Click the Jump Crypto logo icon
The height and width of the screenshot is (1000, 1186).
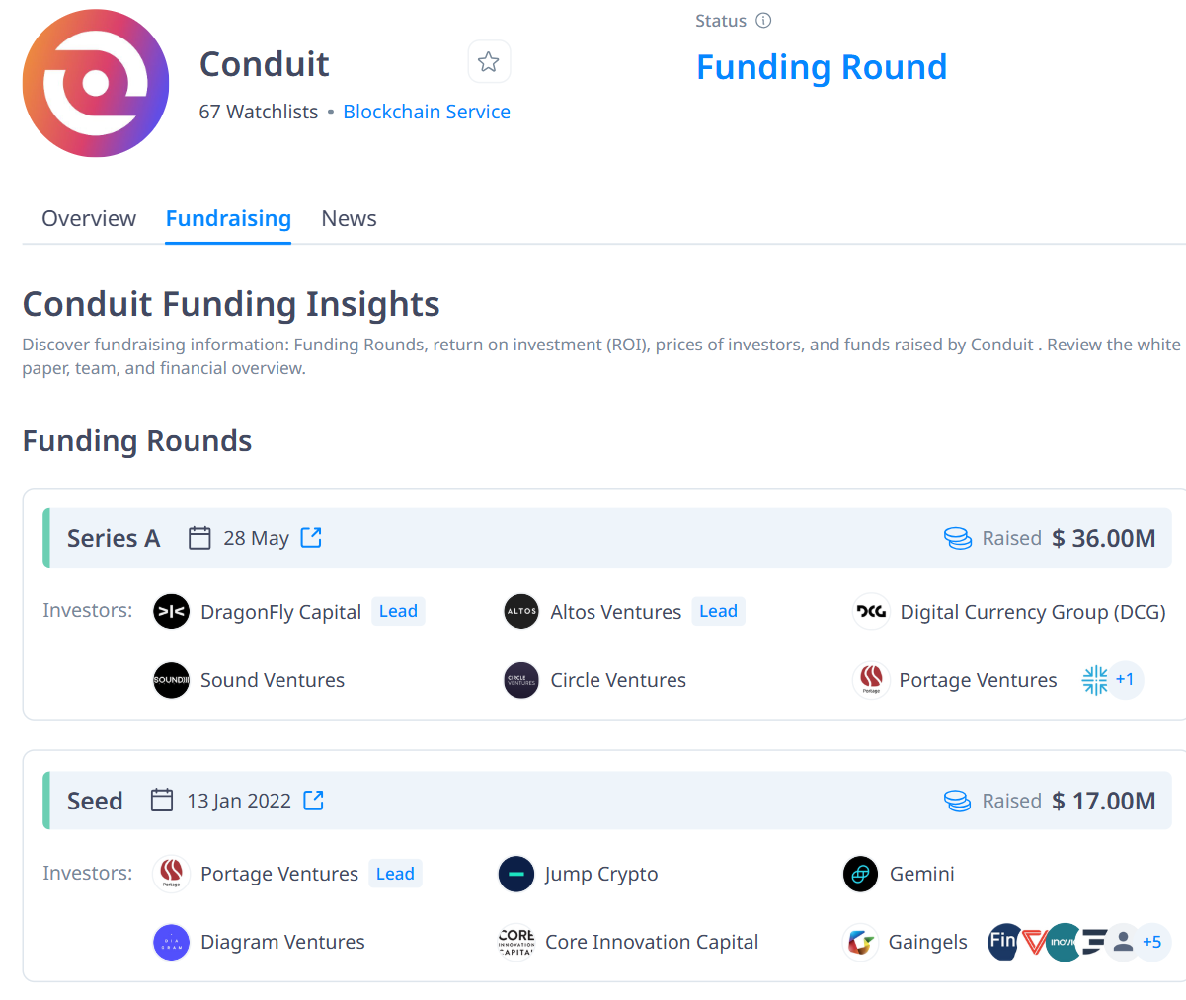click(x=516, y=874)
